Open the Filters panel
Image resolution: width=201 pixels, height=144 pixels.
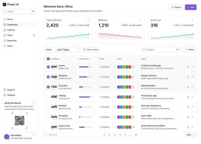[190, 50]
